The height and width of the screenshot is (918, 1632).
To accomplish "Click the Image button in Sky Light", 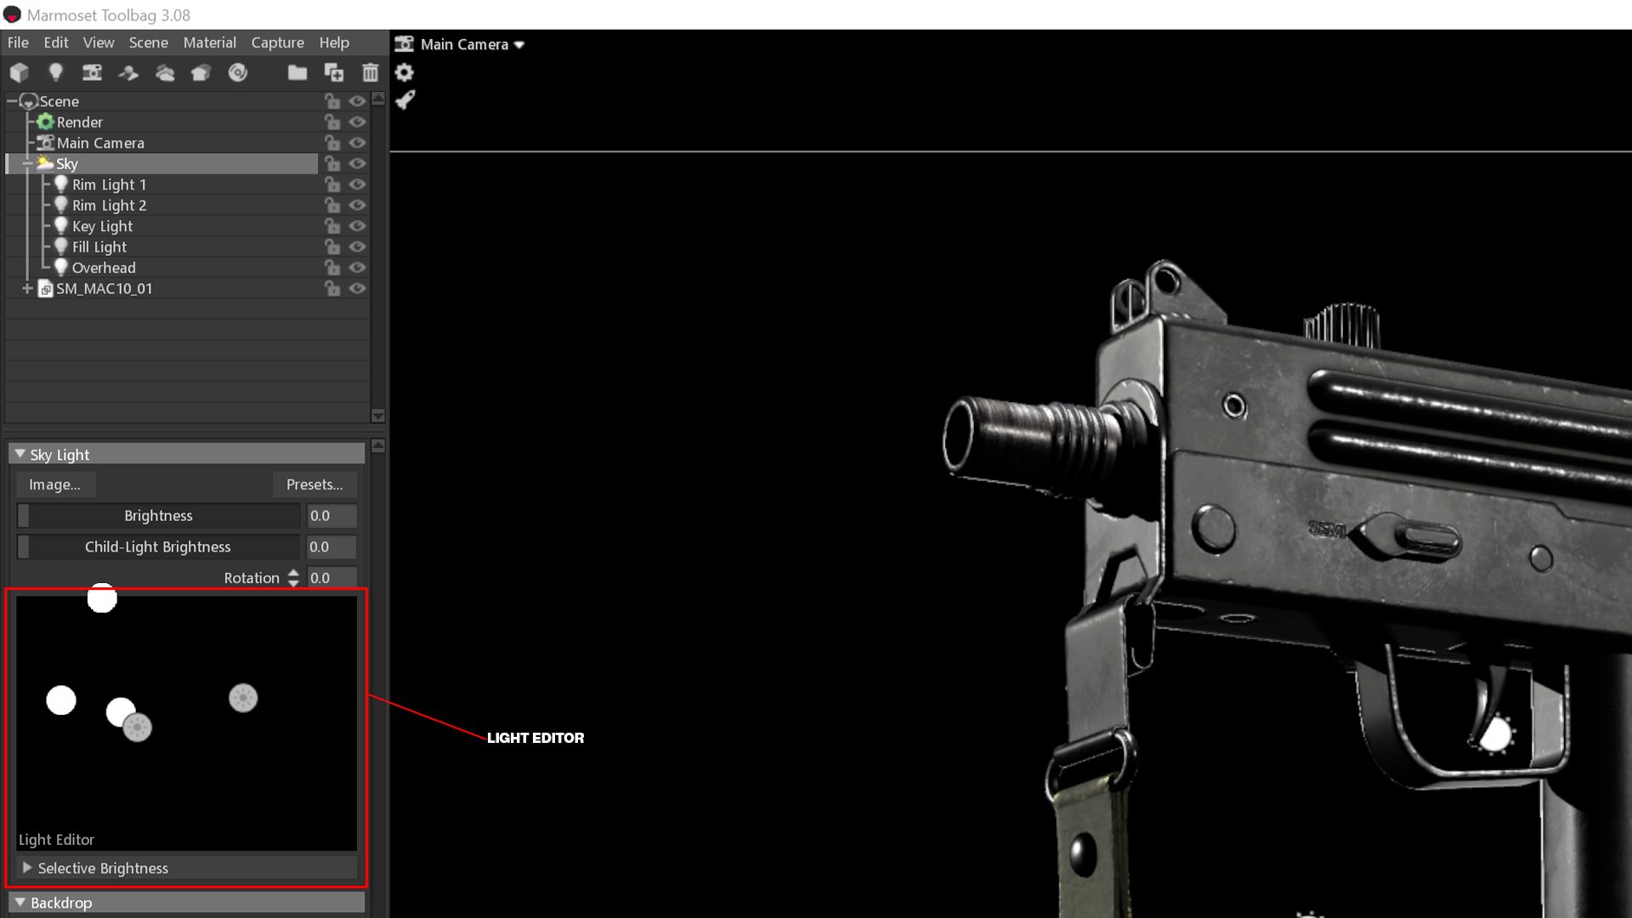I will click(x=55, y=484).
